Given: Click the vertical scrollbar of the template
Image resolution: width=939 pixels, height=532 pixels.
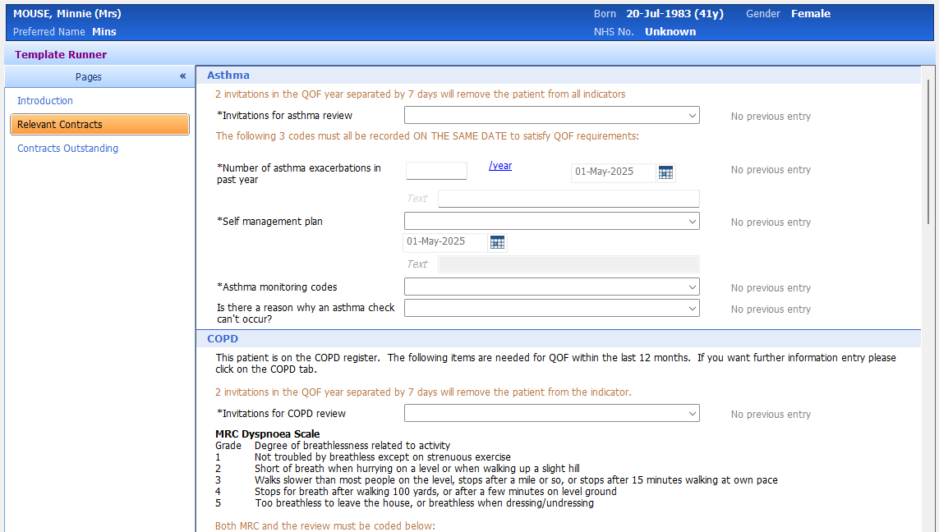Looking at the screenshot, I should coord(929,153).
